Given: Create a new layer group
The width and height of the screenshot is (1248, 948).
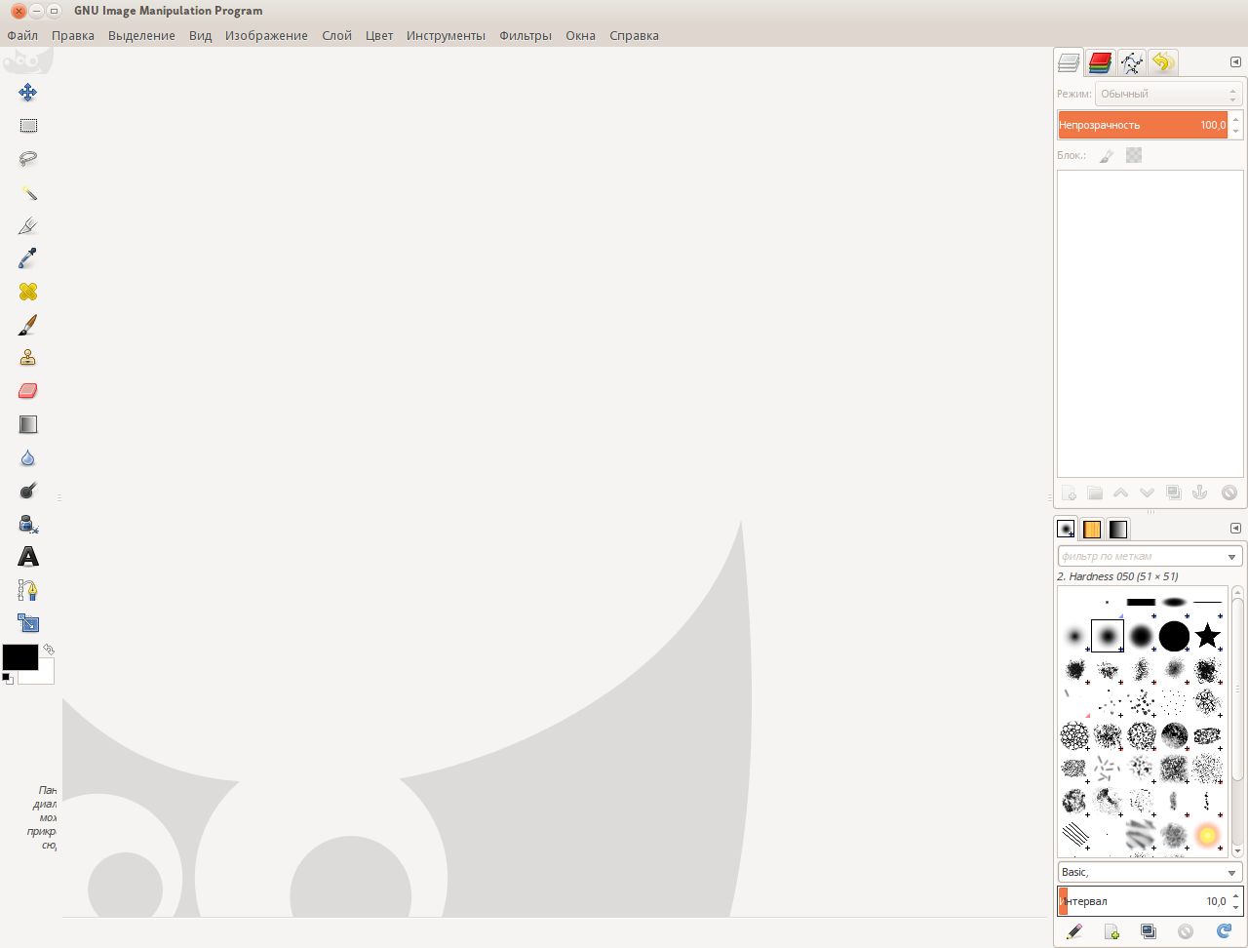Looking at the screenshot, I should click(1095, 494).
